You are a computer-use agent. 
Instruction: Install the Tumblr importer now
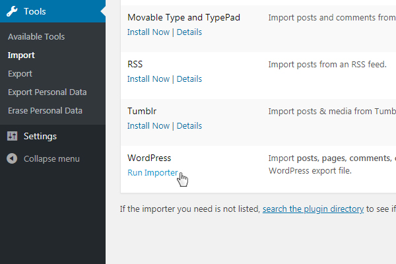coord(148,125)
